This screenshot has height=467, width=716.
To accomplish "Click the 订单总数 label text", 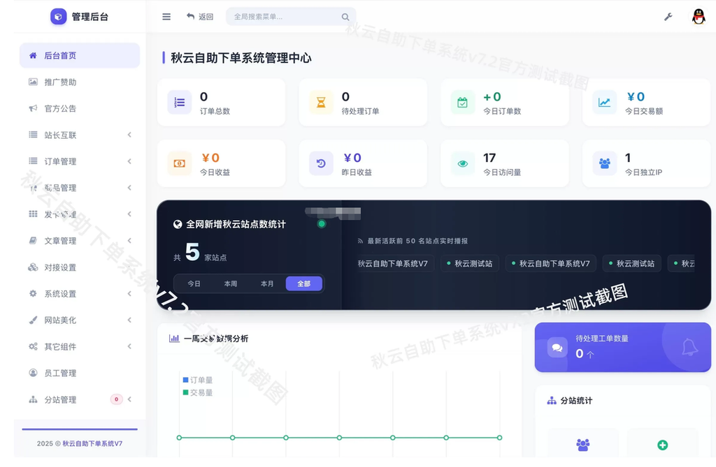I will [x=215, y=111].
